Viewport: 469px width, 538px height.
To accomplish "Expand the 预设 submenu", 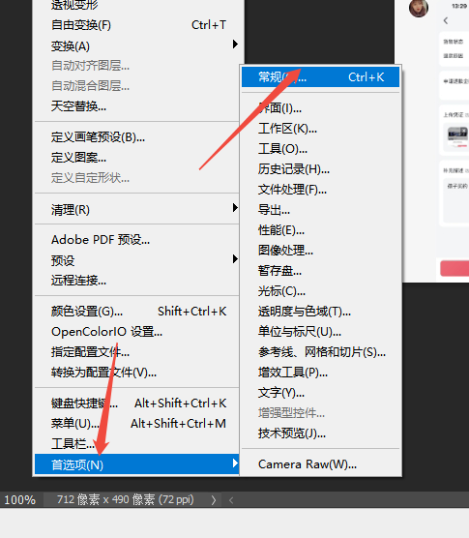I will click(136, 260).
